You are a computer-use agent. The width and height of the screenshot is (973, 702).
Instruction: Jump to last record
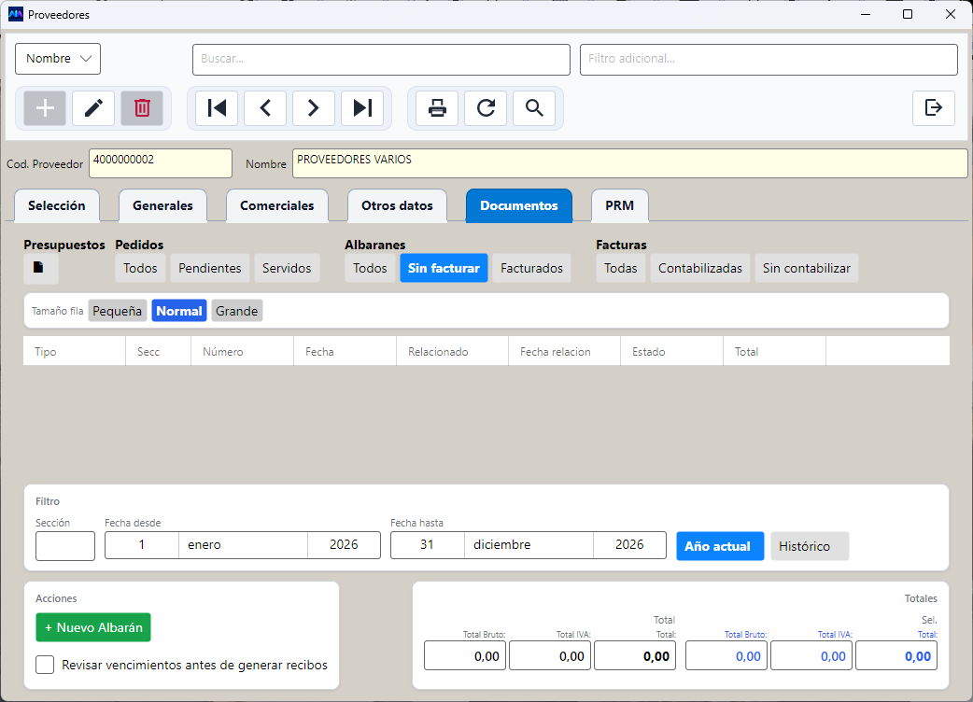coord(362,108)
